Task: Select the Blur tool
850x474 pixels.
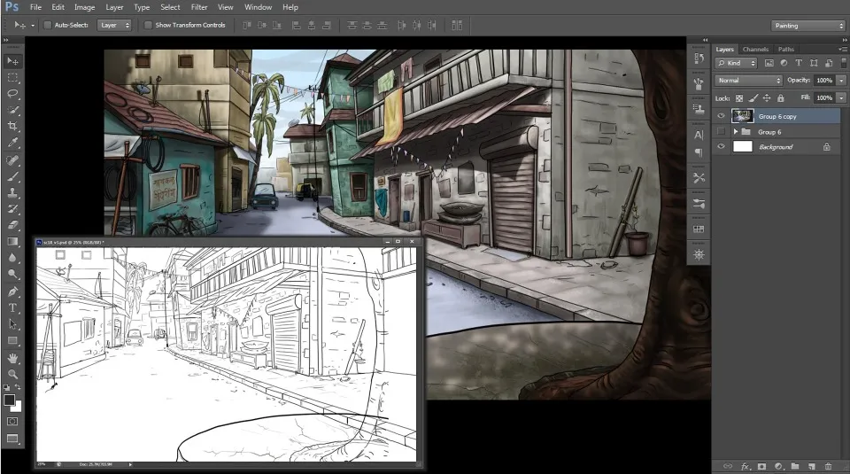Action: [x=12, y=258]
